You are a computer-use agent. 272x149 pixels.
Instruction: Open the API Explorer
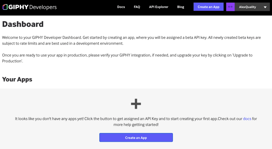(159, 7)
